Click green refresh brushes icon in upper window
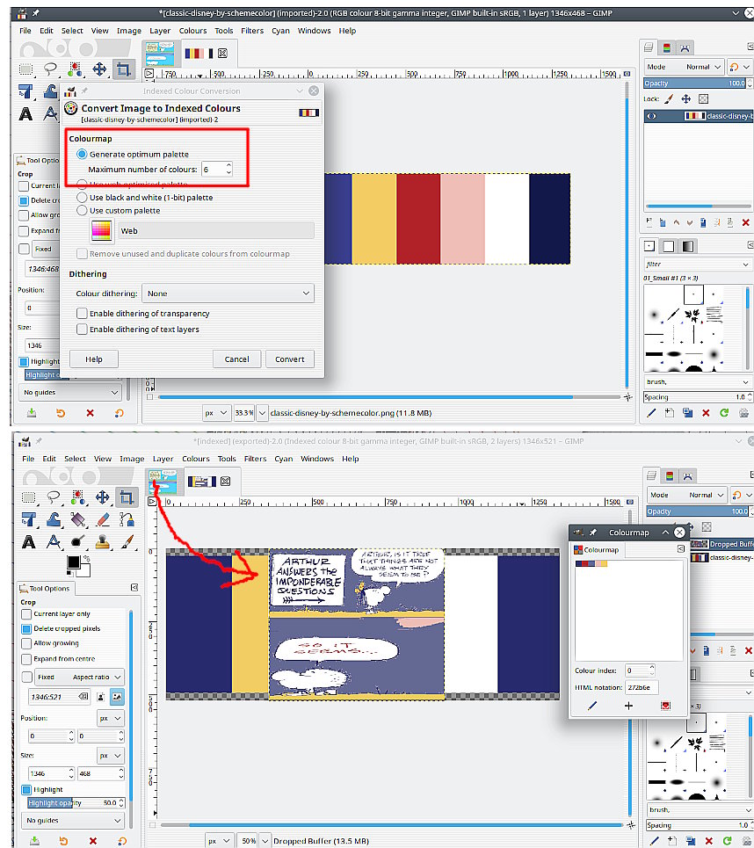This screenshot has height=848, width=754. (724, 413)
